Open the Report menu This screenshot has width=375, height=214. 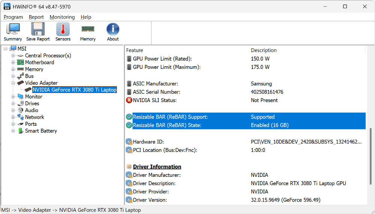tap(36, 17)
